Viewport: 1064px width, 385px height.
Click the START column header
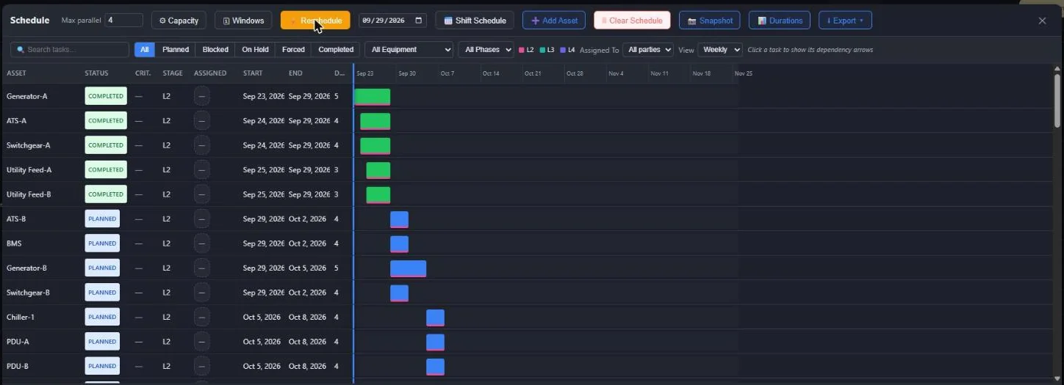(x=253, y=73)
